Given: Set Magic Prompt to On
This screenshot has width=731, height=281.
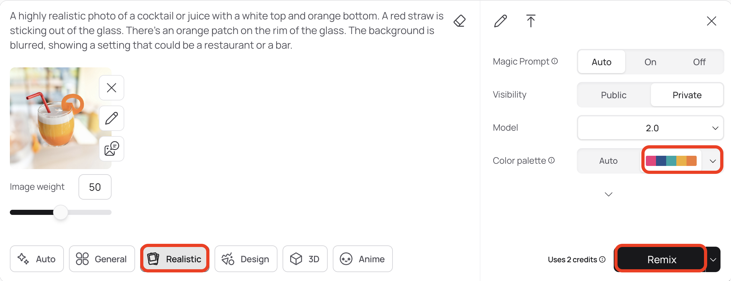Looking at the screenshot, I should 650,62.
